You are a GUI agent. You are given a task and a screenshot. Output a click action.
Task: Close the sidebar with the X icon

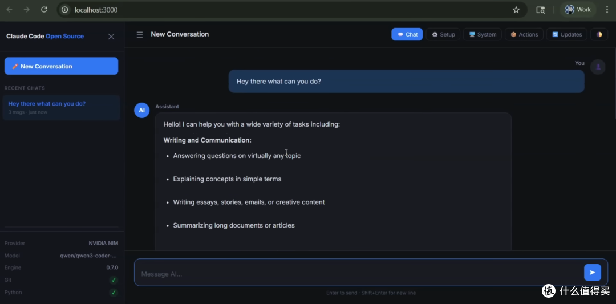click(111, 37)
